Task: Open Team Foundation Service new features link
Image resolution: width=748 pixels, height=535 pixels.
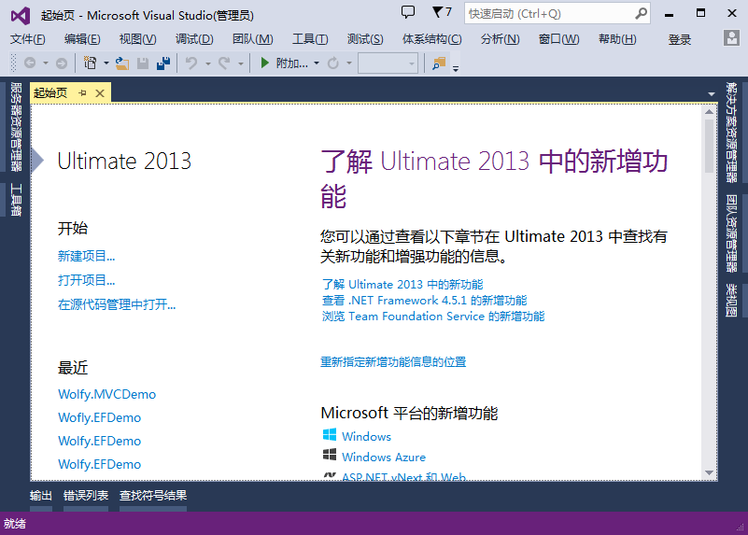Action: [433, 317]
